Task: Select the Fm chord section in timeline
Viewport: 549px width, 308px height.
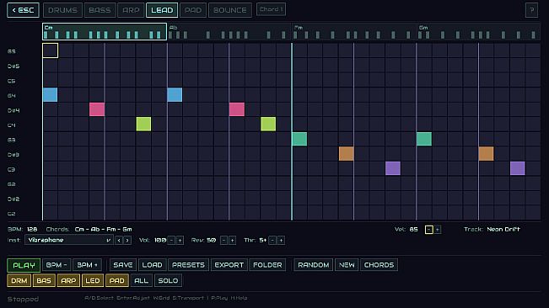Action: (x=354, y=31)
